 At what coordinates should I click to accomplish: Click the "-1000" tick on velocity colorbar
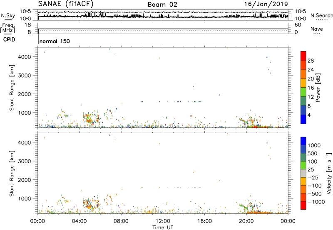point(316,202)
